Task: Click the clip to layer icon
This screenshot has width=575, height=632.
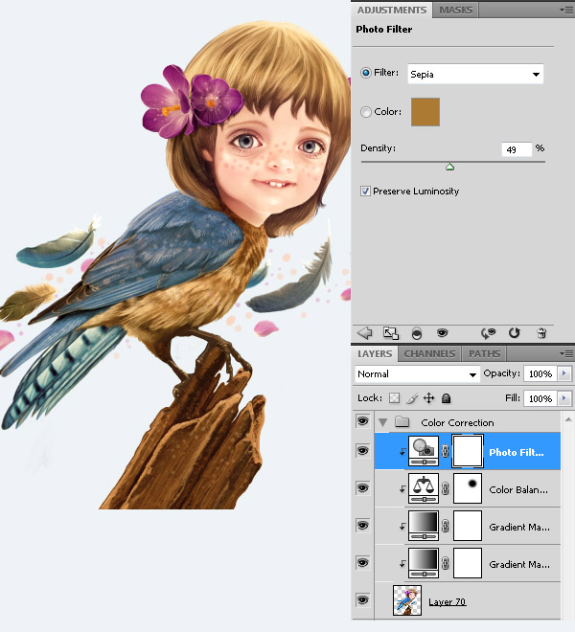Action: (x=416, y=332)
